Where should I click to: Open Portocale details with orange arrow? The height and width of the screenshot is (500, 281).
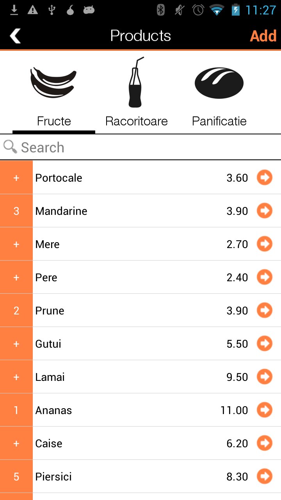point(264,177)
